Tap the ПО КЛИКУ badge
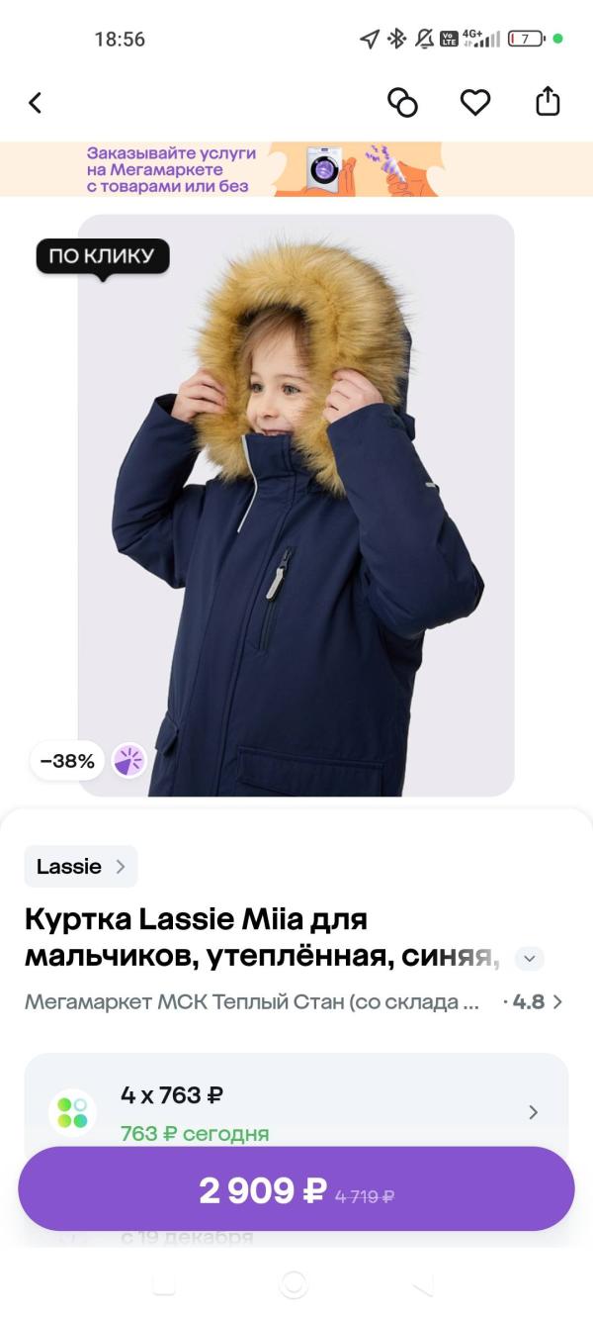 tap(103, 256)
